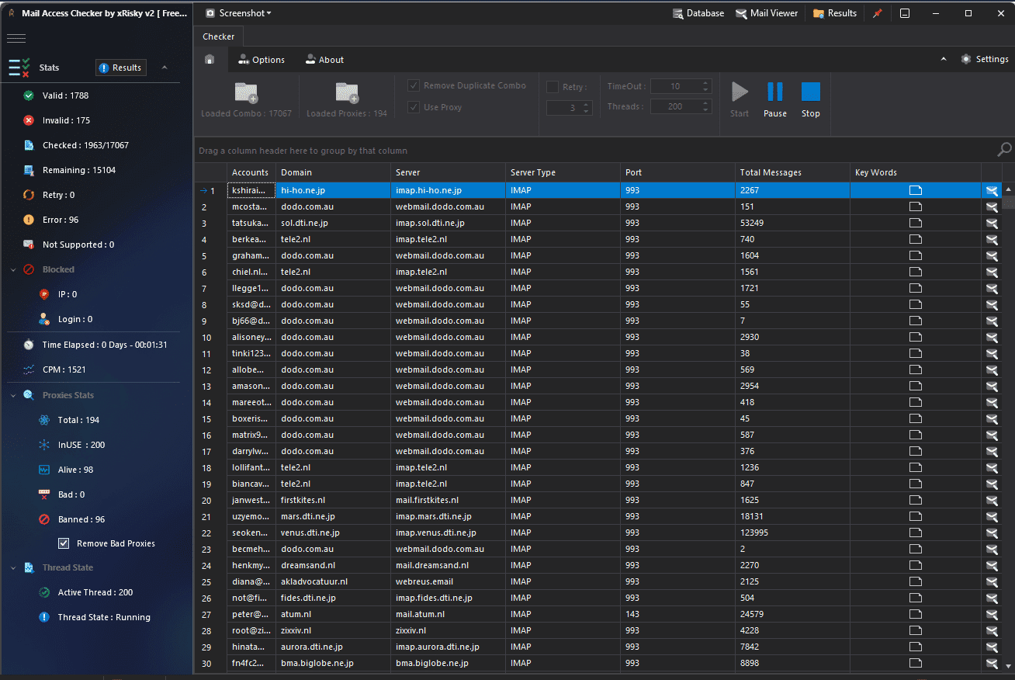The width and height of the screenshot is (1015, 680).
Task: Collapse the Blocked section in the sidebar
Action: click(x=13, y=269)
